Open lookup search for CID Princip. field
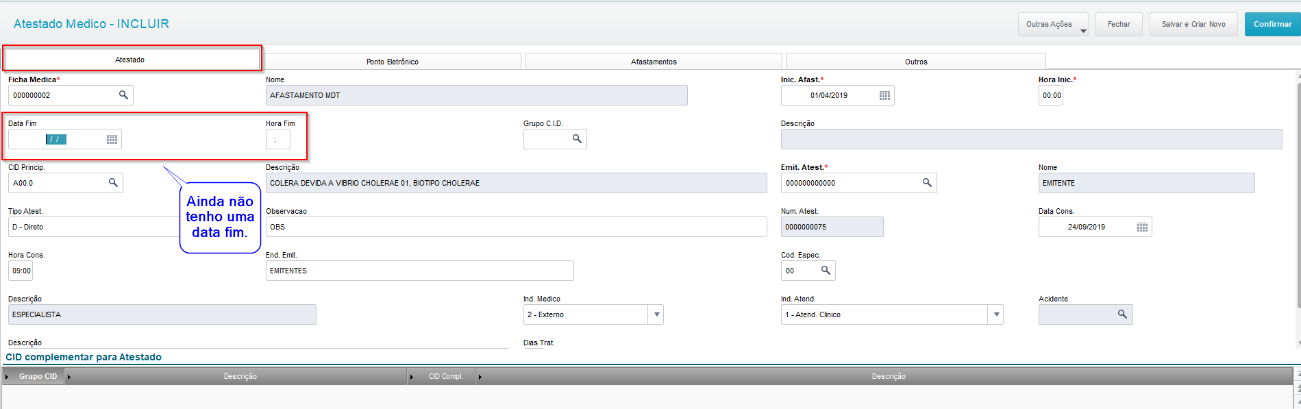This screenshot has height=409, width=1301. point(113,183)
